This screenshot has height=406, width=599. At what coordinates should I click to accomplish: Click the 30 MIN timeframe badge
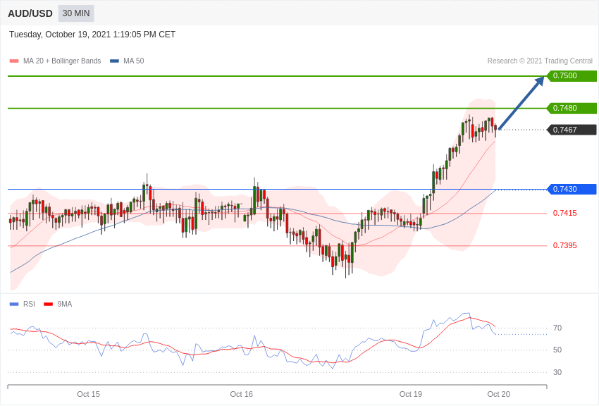(76, 13)
